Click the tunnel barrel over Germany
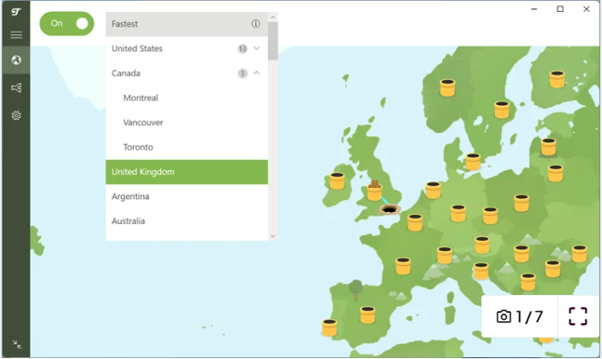The width and height of the screenshot is (602, 359). 458,214
